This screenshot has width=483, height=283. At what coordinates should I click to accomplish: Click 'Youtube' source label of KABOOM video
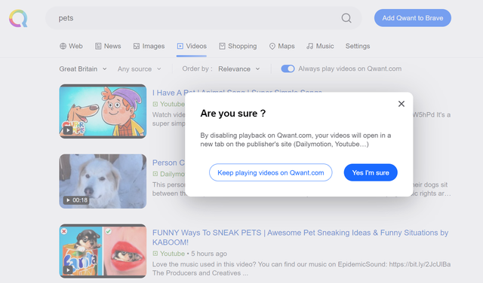pos(172,254)
